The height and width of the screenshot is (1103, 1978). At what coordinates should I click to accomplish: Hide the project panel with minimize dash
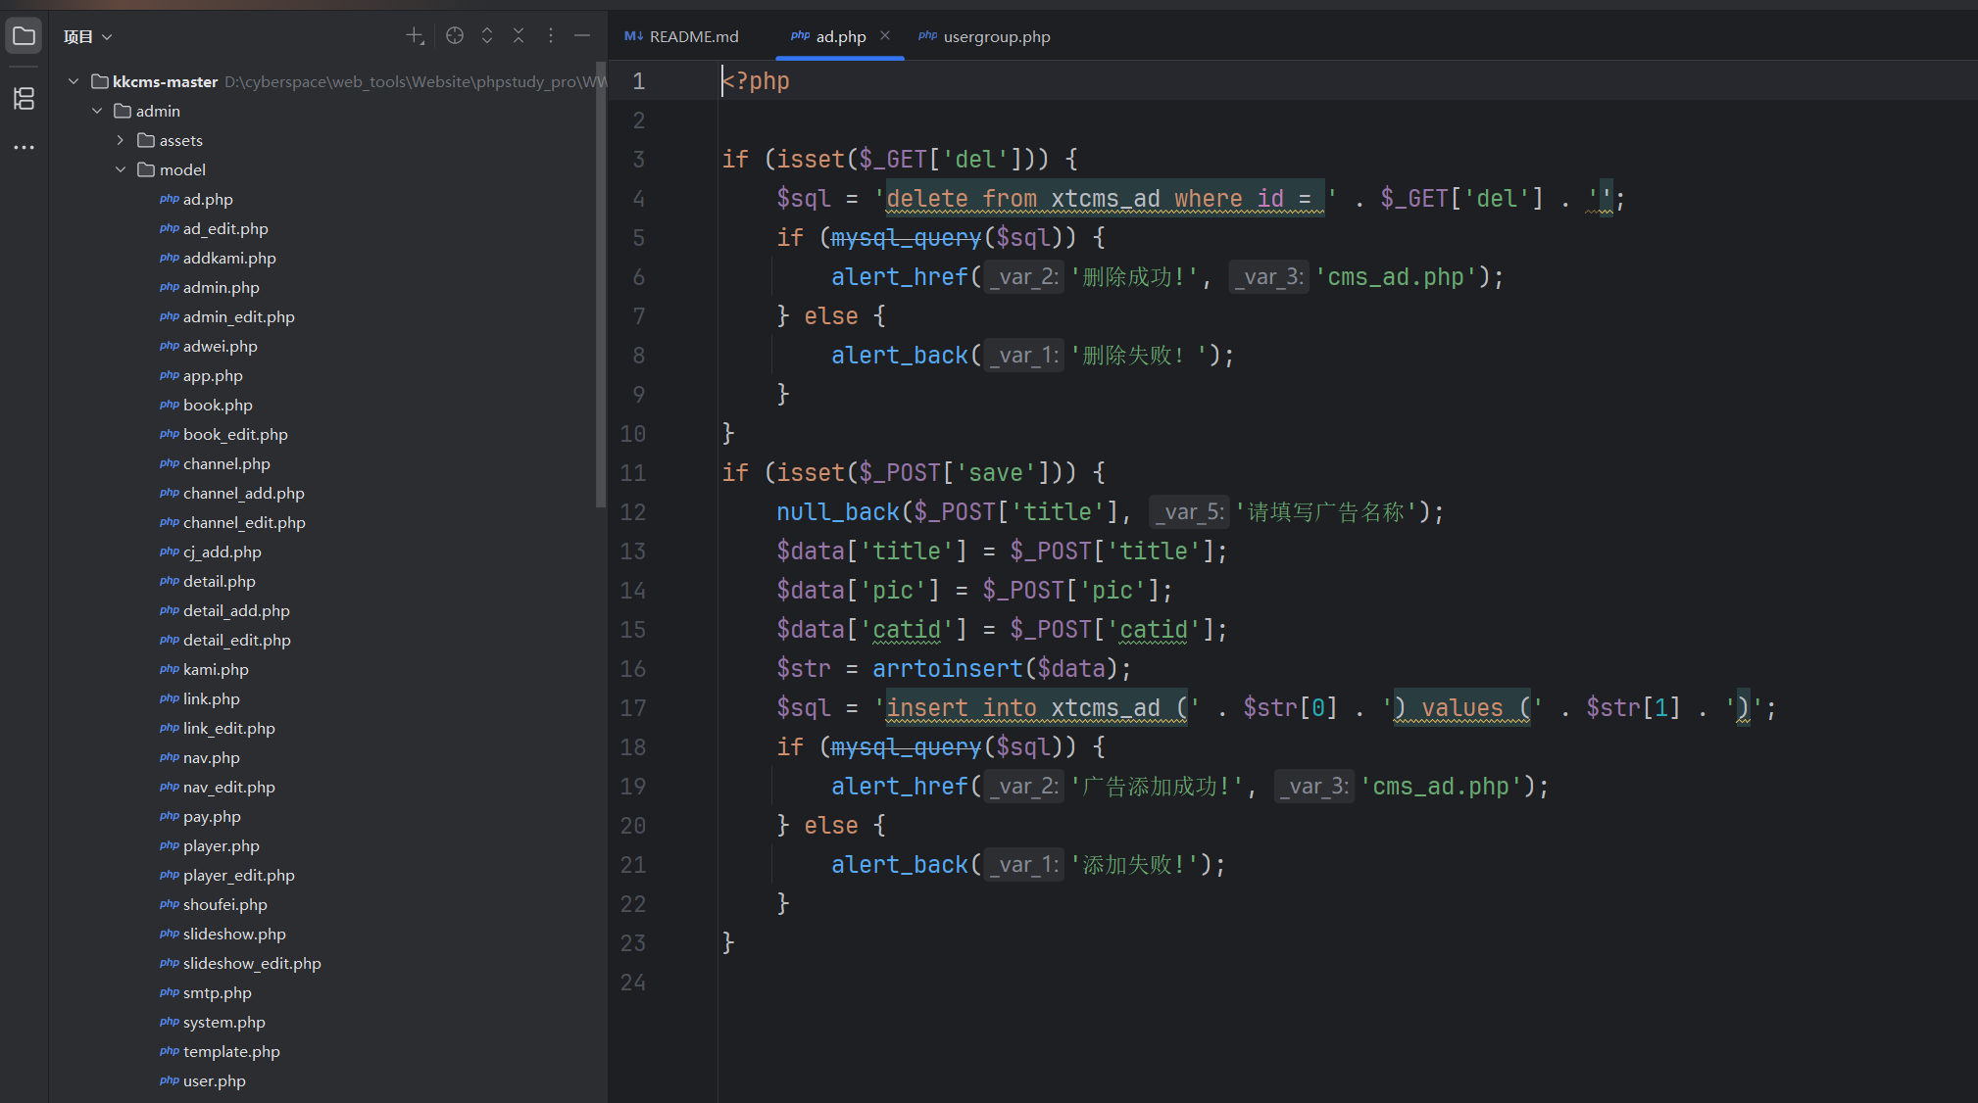(582, 36)
